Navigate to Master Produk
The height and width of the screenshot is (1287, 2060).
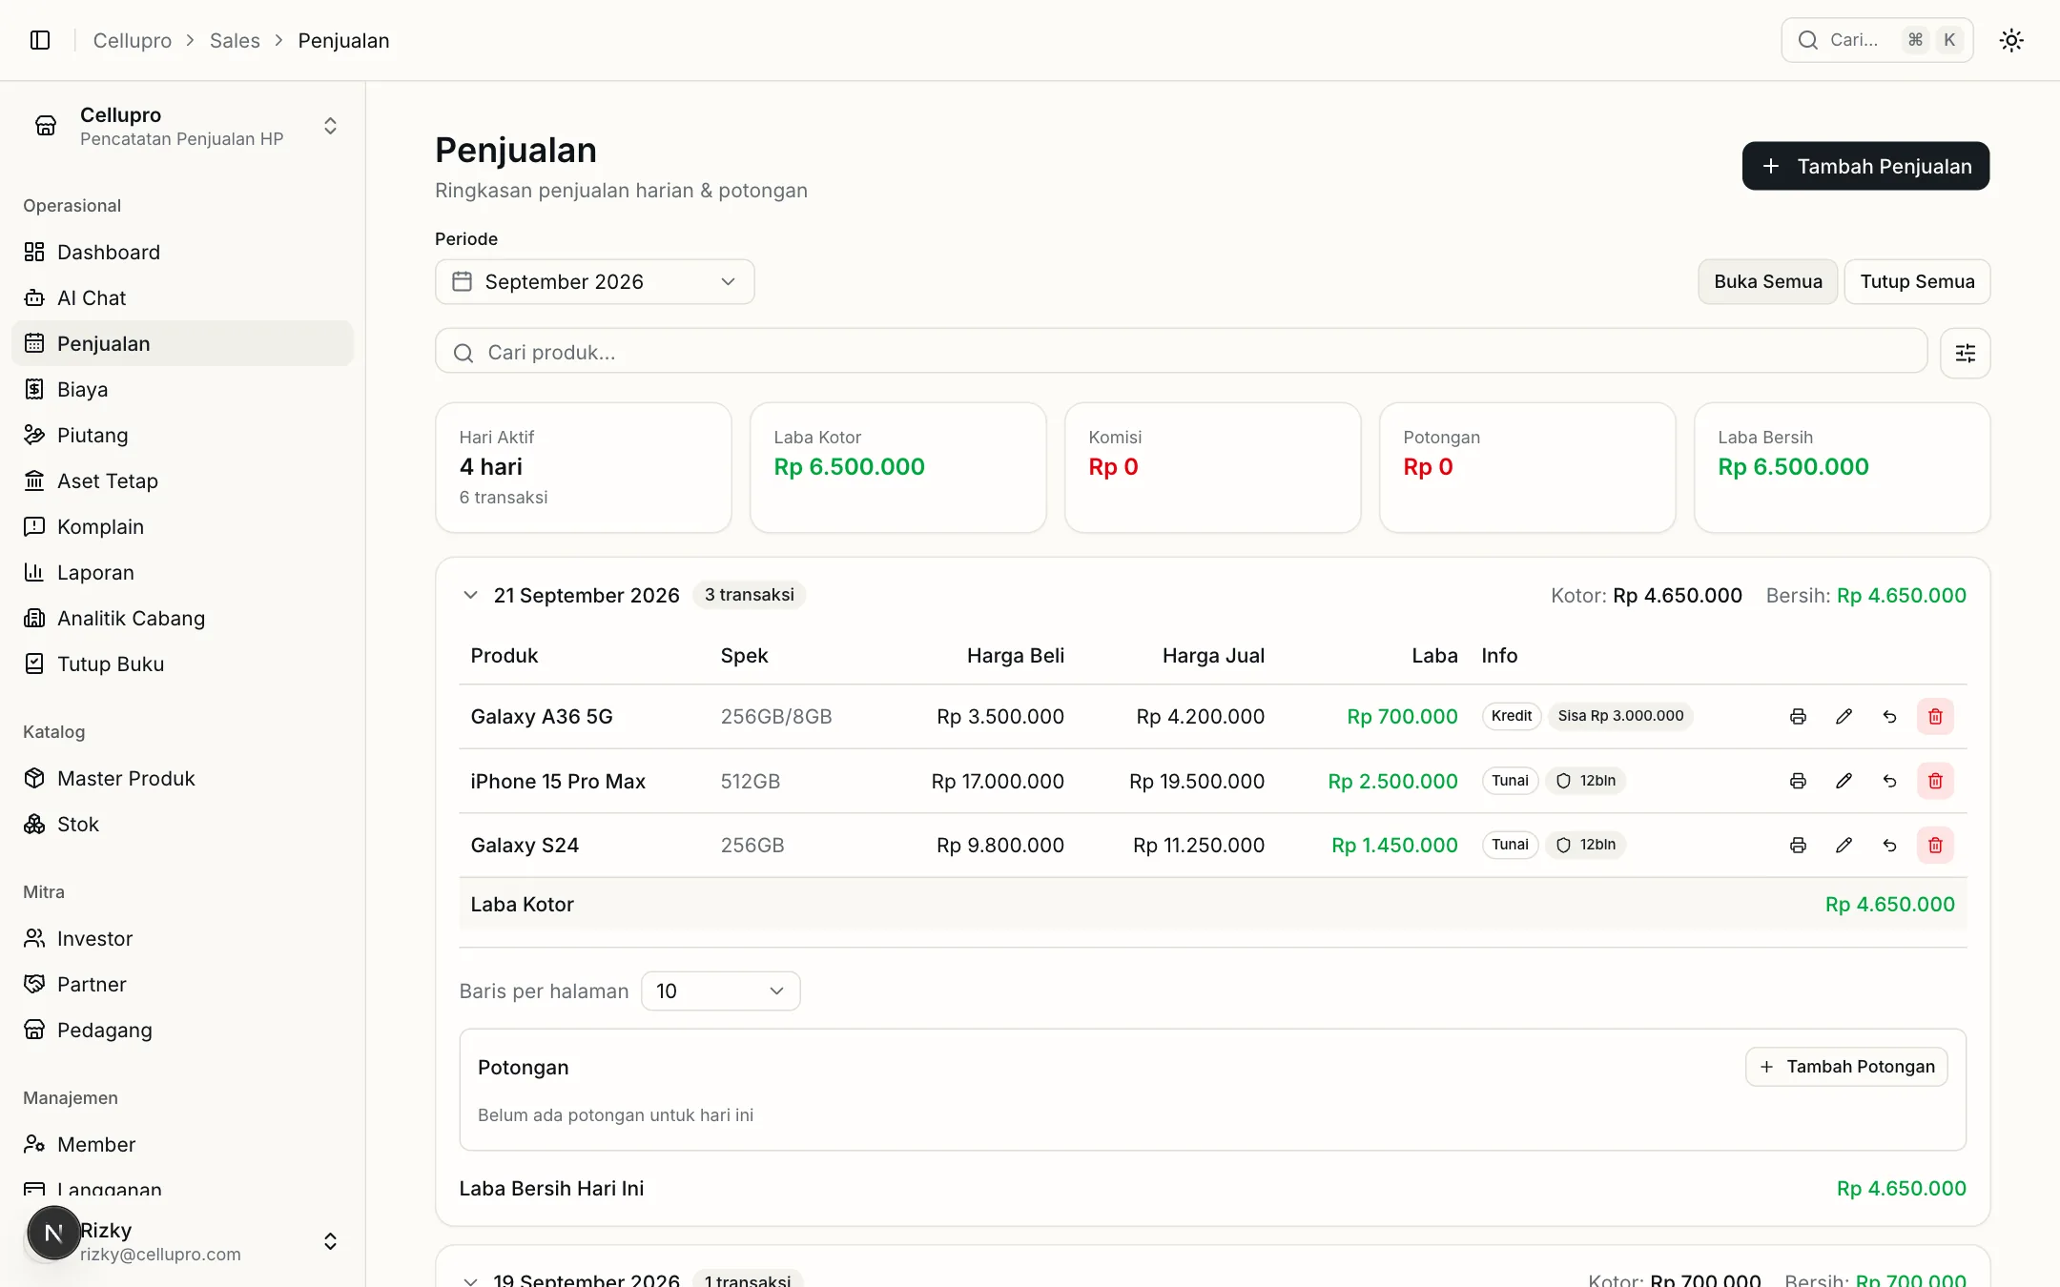click(182, 778)
